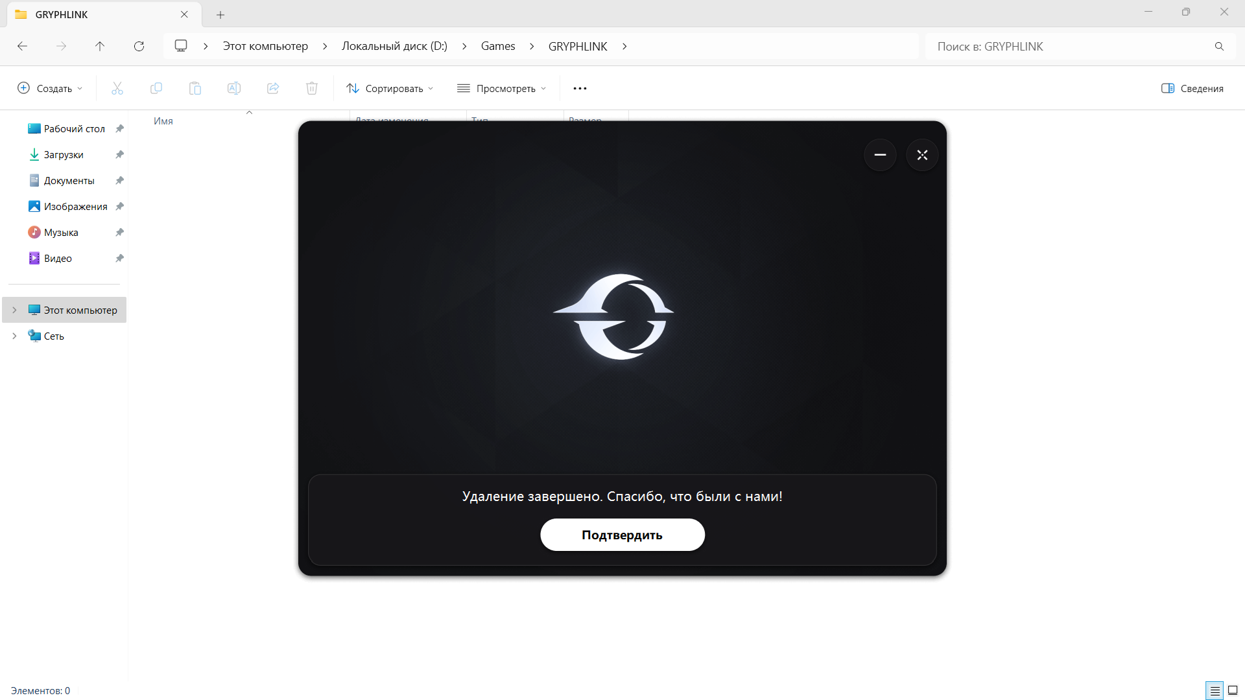Click the search magnifier icon
The height and width of the screenshot is (700, 1245).
(x=1219, y=46)
